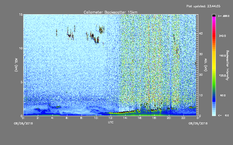Click the 10 km tick label on left axis
The image size is (233, 145).
[21, 48]
